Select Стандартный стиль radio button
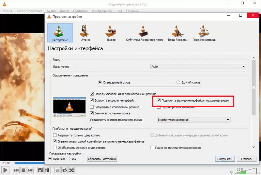Screen dimensions: 261x175 point(100,82)
